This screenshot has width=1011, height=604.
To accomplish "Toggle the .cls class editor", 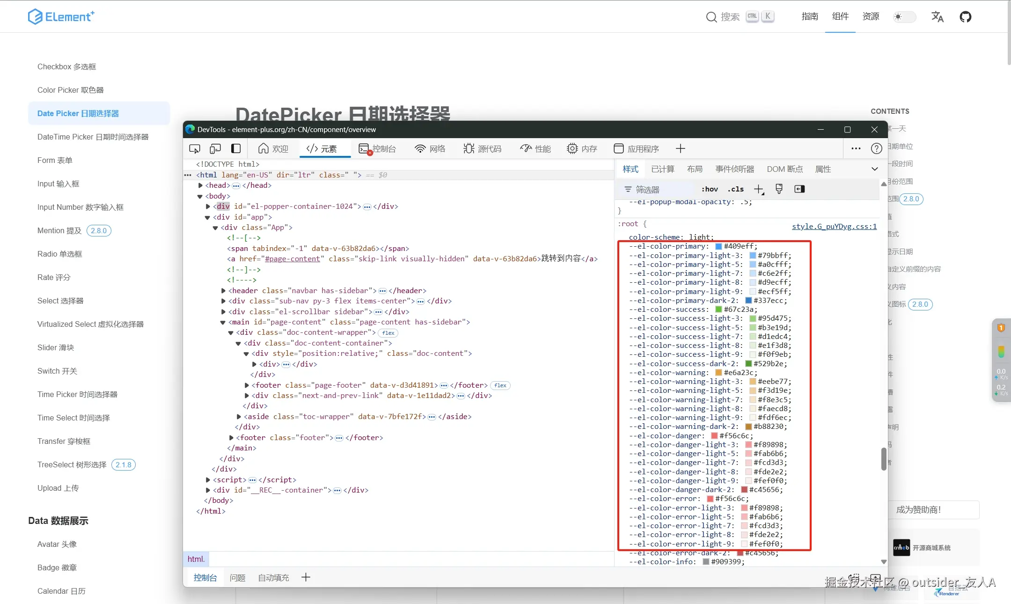I will (735, 189).
